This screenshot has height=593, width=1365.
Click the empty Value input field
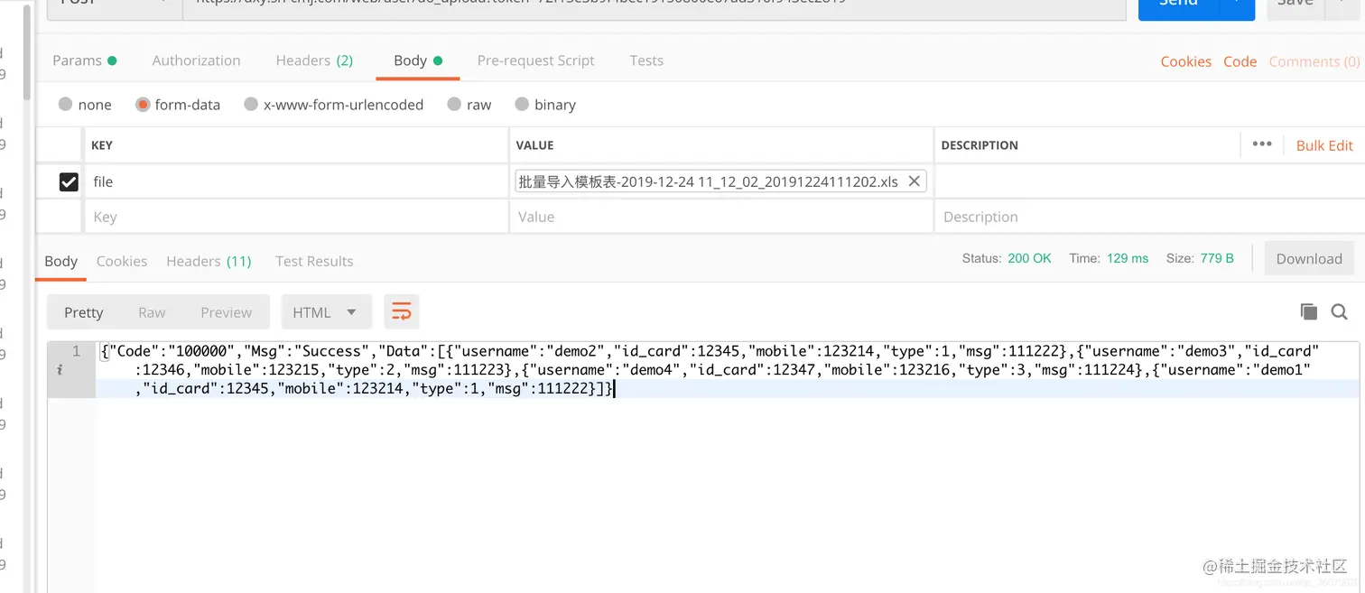[x=720, y=217]
